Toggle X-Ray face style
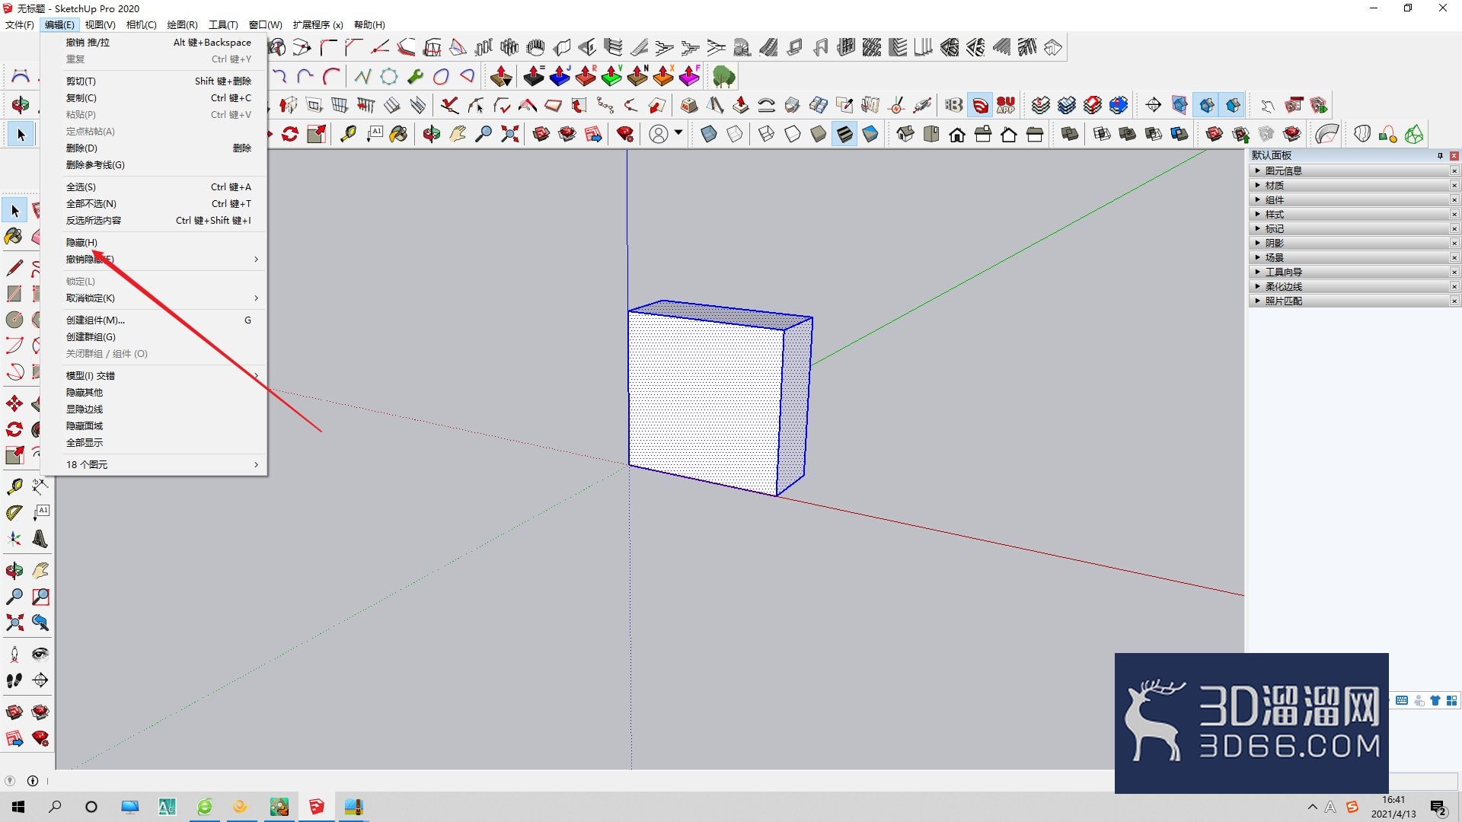The width and height of the screenshot is (1462, 822). tap(709, 135)
